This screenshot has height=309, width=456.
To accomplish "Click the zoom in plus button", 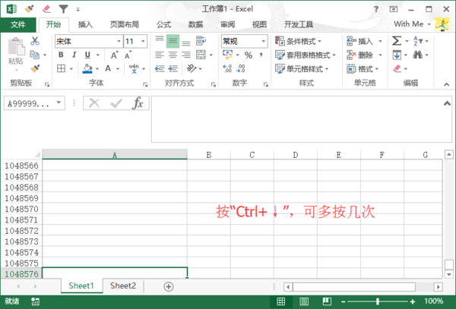I will (413, 301).
